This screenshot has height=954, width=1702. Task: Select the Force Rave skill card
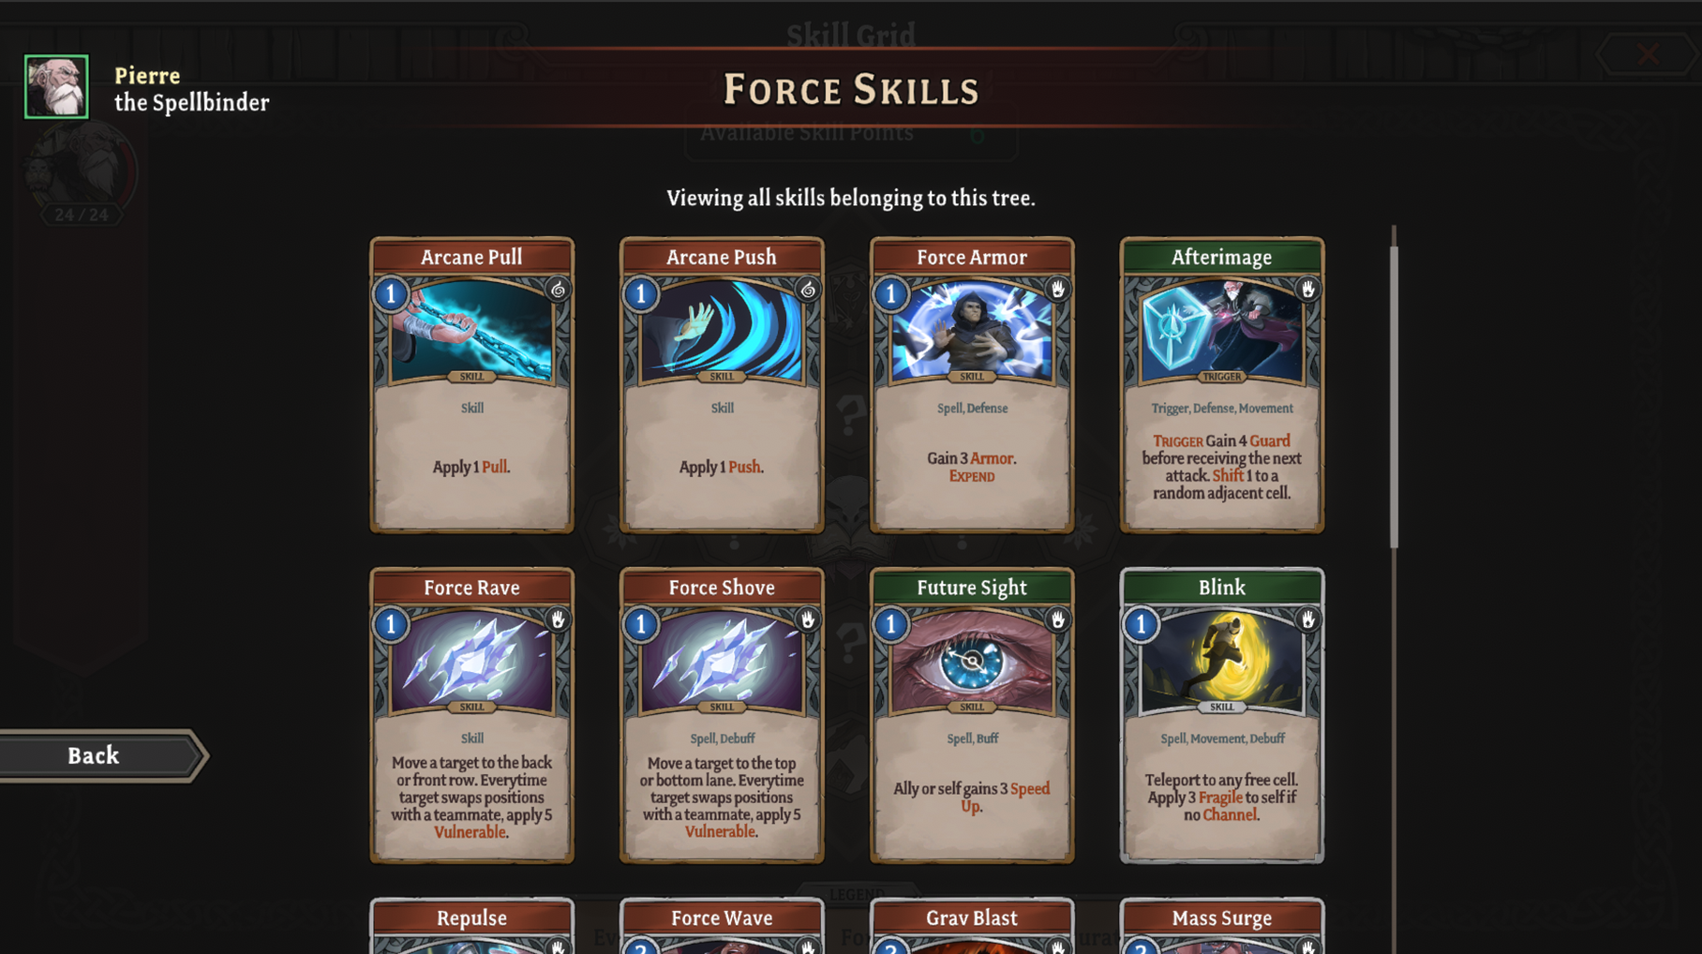click(471, 715)
